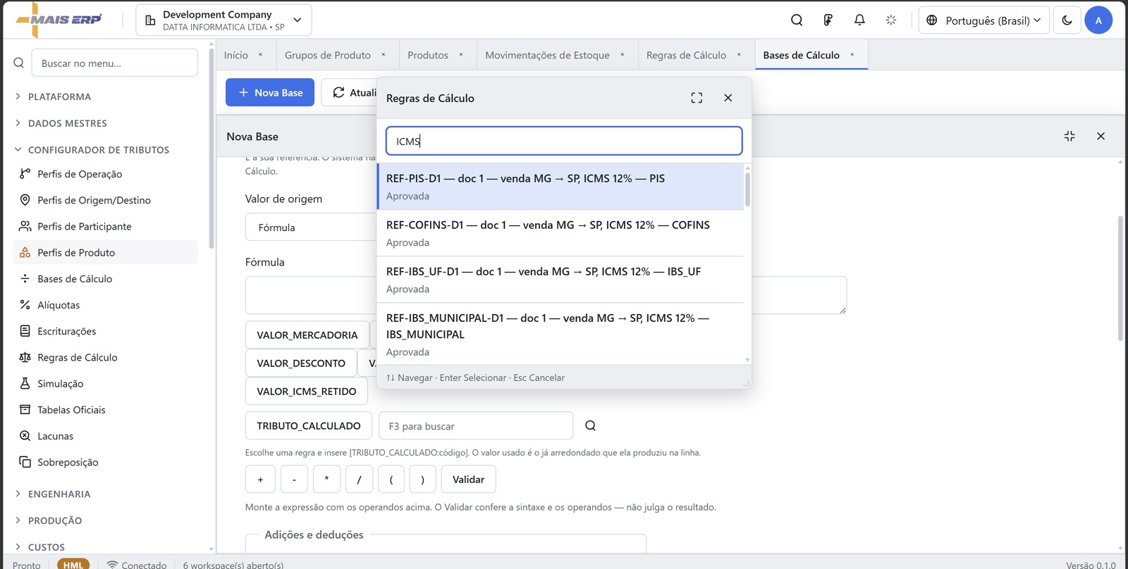Open the flag-style icon in top bar
The image size is (1128, 569).
point(828,20)
